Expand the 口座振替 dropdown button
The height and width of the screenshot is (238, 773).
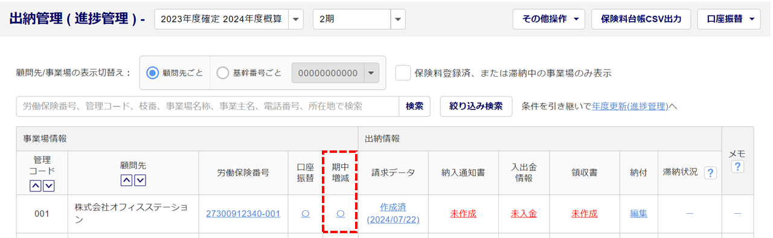(729, 19)
